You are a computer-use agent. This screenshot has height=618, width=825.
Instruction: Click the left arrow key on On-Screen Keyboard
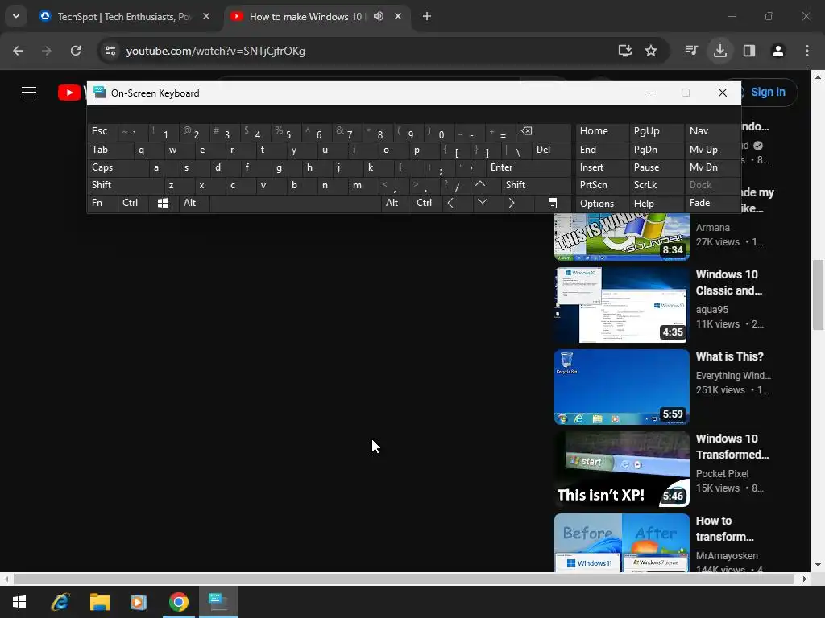[450, 204]
